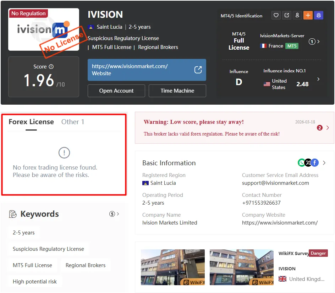Screen dimensions: 335x293
Task: Click the blue bug report icon
Action: tap(319, 15)
